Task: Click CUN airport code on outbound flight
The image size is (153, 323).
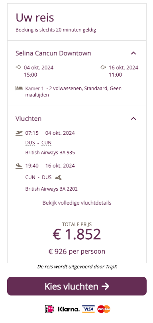Action: (46, 143)
